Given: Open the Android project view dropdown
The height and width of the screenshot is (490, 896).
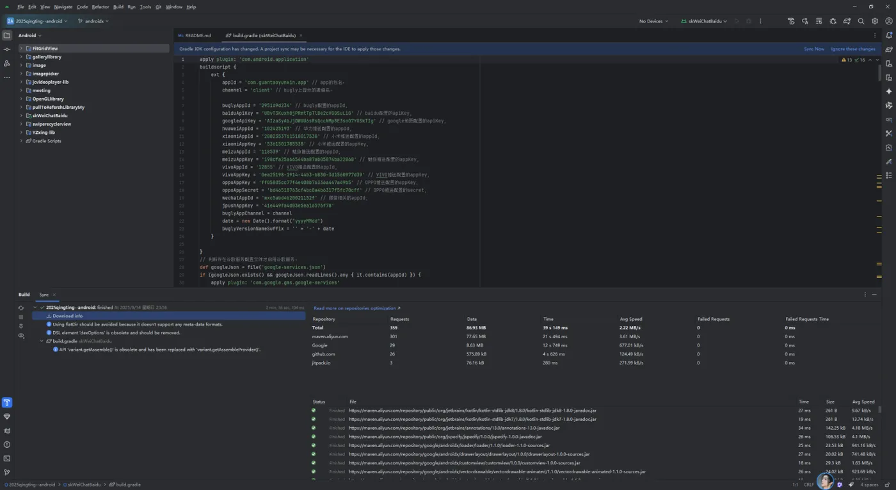Looking at the screenshot, I should (x=29, y=35).
